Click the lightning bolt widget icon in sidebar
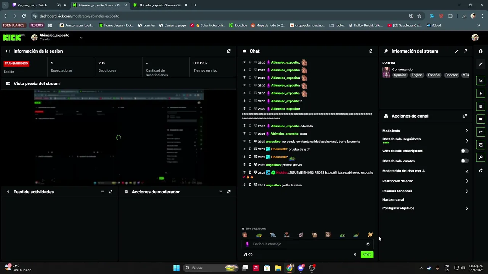488x274 pixels. click(481, 94)
